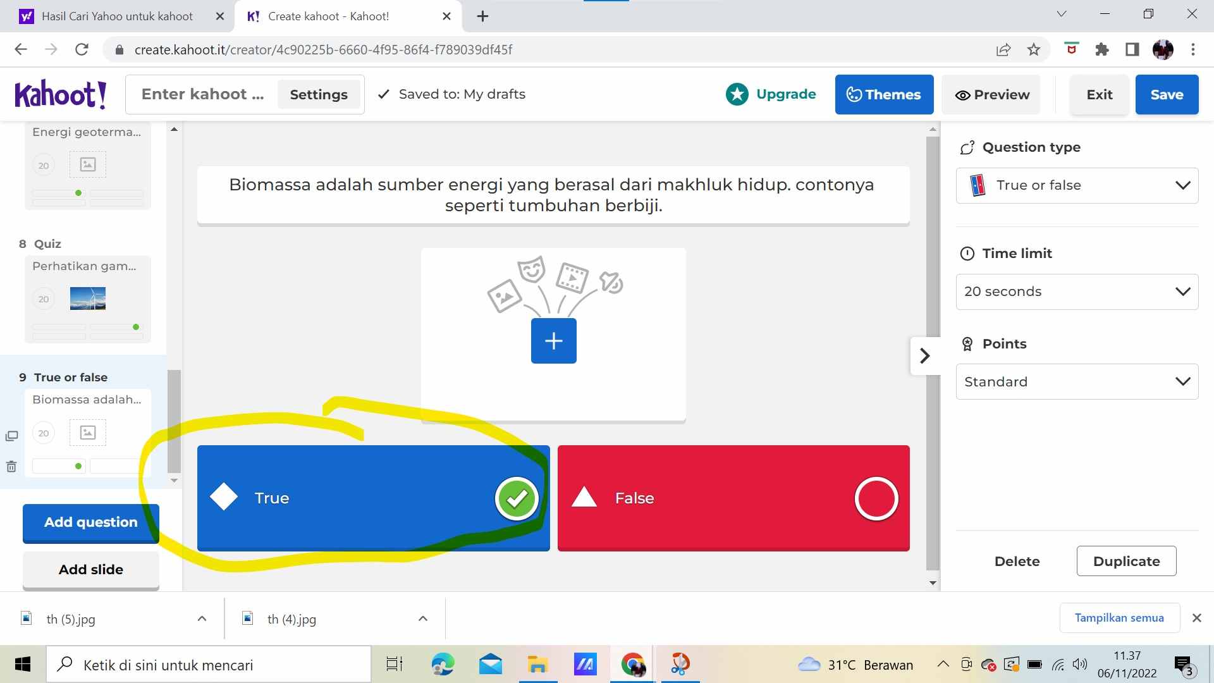Screen dimensions: 1214x683
Task: Click the question text box
Action: [x=553, y=195]
